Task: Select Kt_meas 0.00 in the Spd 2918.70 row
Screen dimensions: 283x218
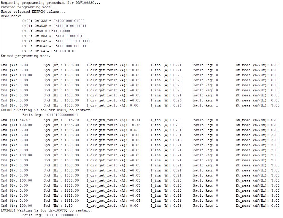Action: [x=275, y=120]
